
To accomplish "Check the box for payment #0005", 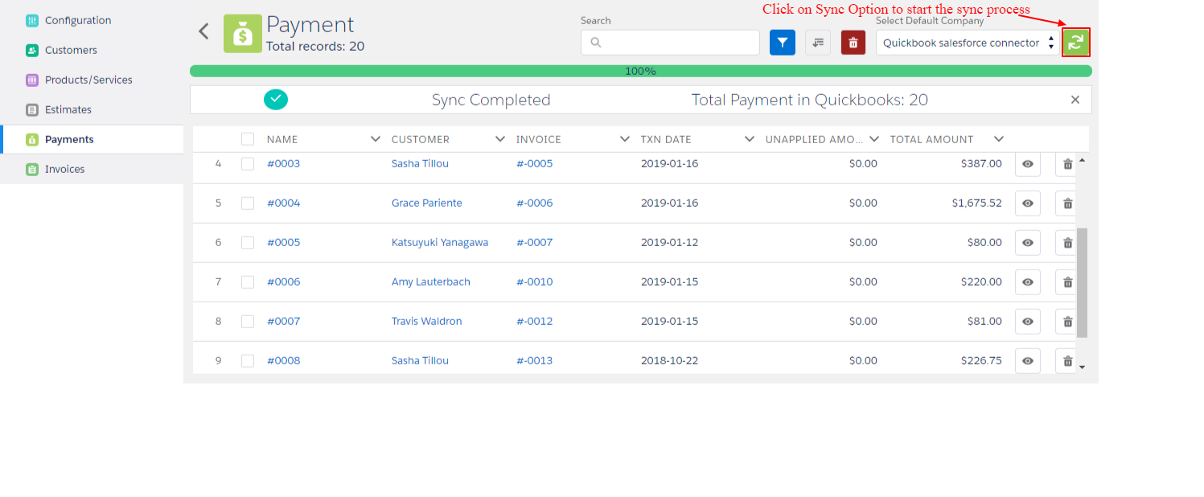I will point(248,242).
